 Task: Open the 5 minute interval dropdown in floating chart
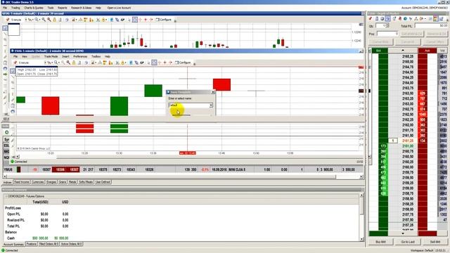click(45, 63)
